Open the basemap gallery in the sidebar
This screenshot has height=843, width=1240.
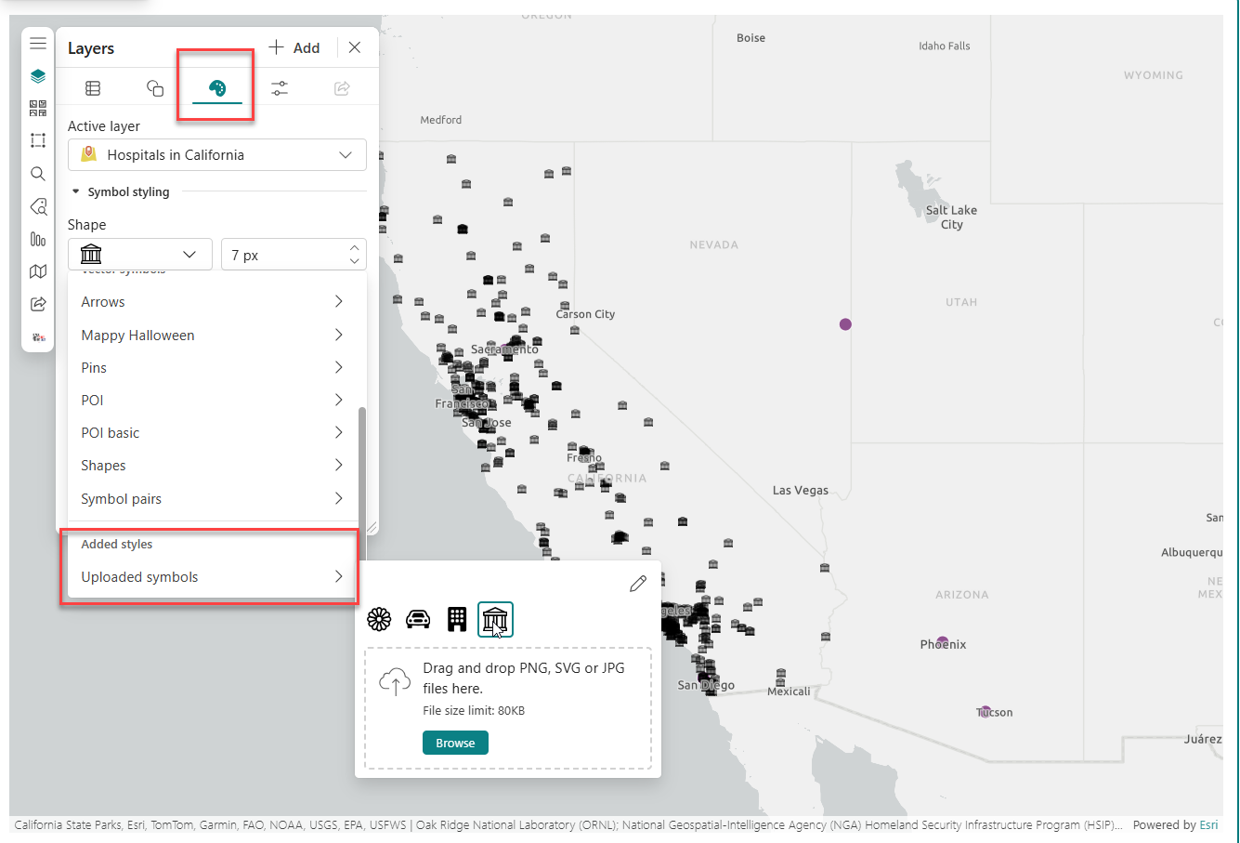tap(38, 270)
